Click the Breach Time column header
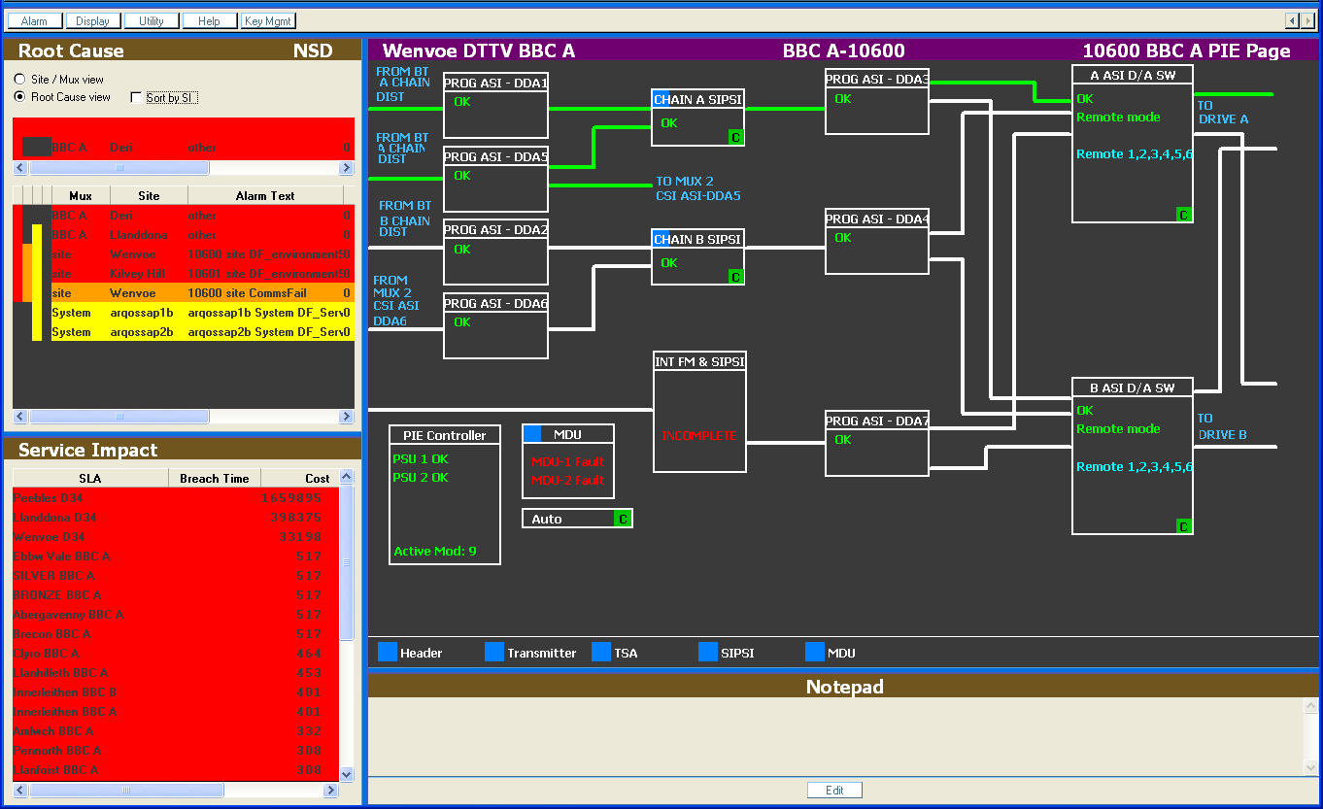 coord(215,478)
